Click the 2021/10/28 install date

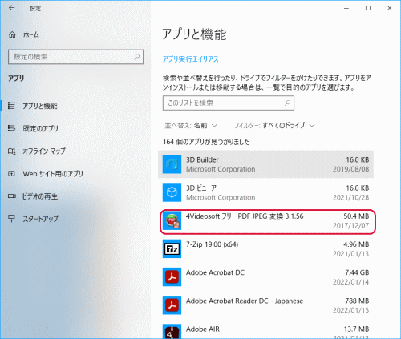350,197
